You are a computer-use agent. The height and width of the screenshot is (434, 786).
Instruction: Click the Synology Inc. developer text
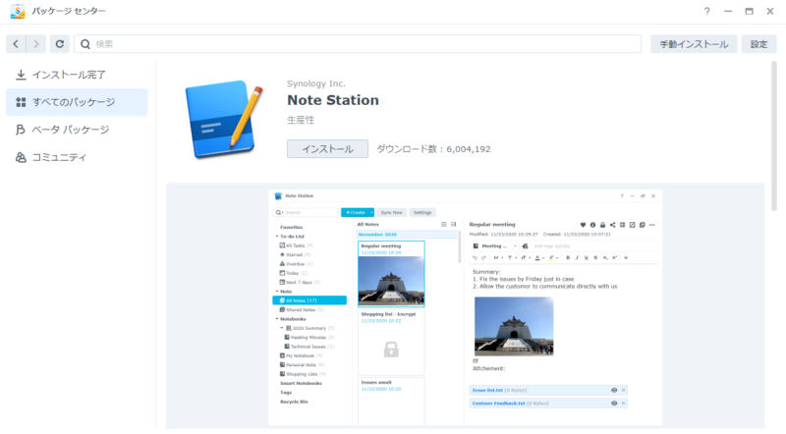point(315,83)
